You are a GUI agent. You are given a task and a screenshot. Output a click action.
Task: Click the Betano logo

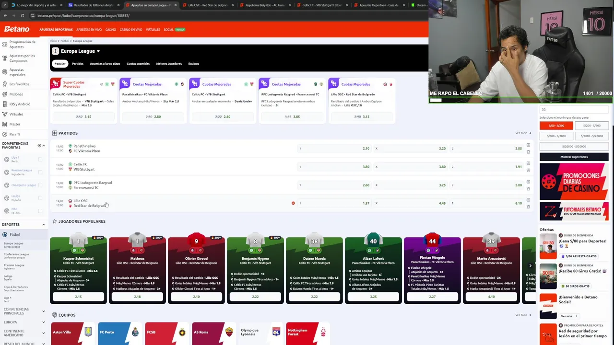(17, 29)
